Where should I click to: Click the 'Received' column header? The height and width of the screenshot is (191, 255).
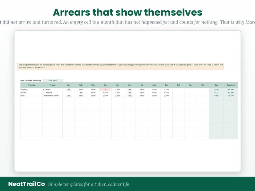(x=231, y=85)
